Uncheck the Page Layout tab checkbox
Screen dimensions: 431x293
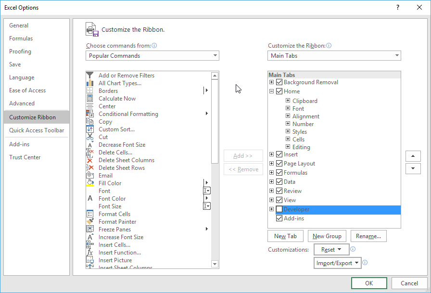coord(279,164)
